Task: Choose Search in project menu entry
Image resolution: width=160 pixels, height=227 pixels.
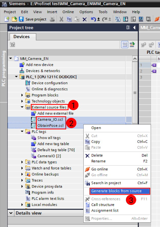Action: pos(117,183)
